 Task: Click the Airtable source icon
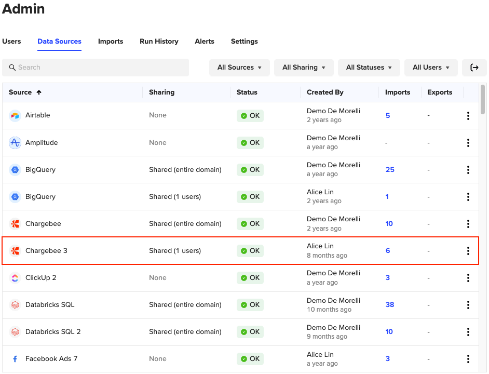[15, 115]
